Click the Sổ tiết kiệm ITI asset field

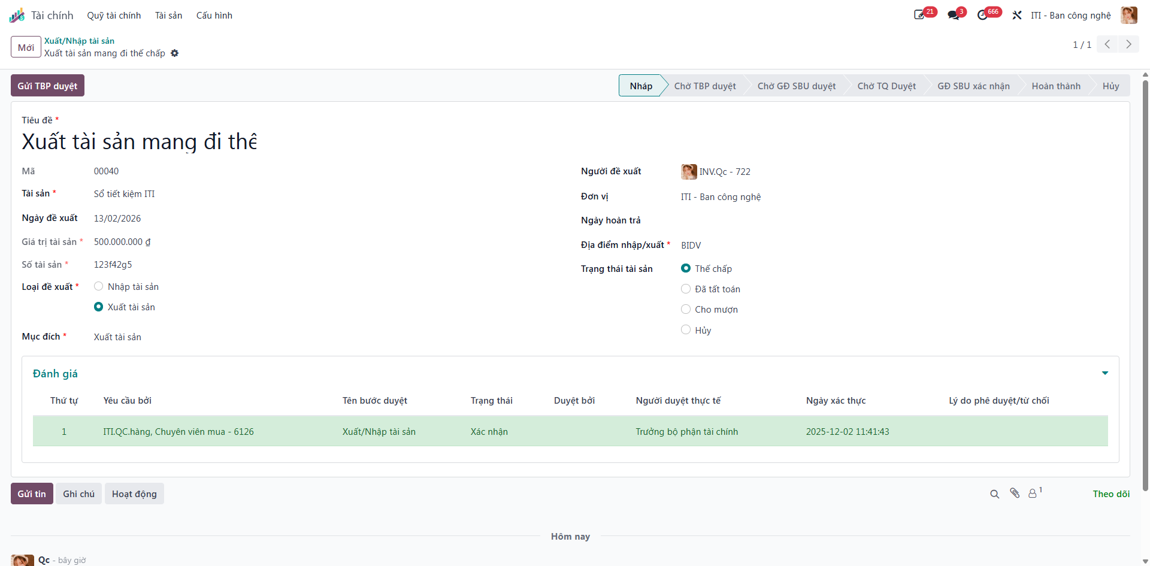pos(124,194)
